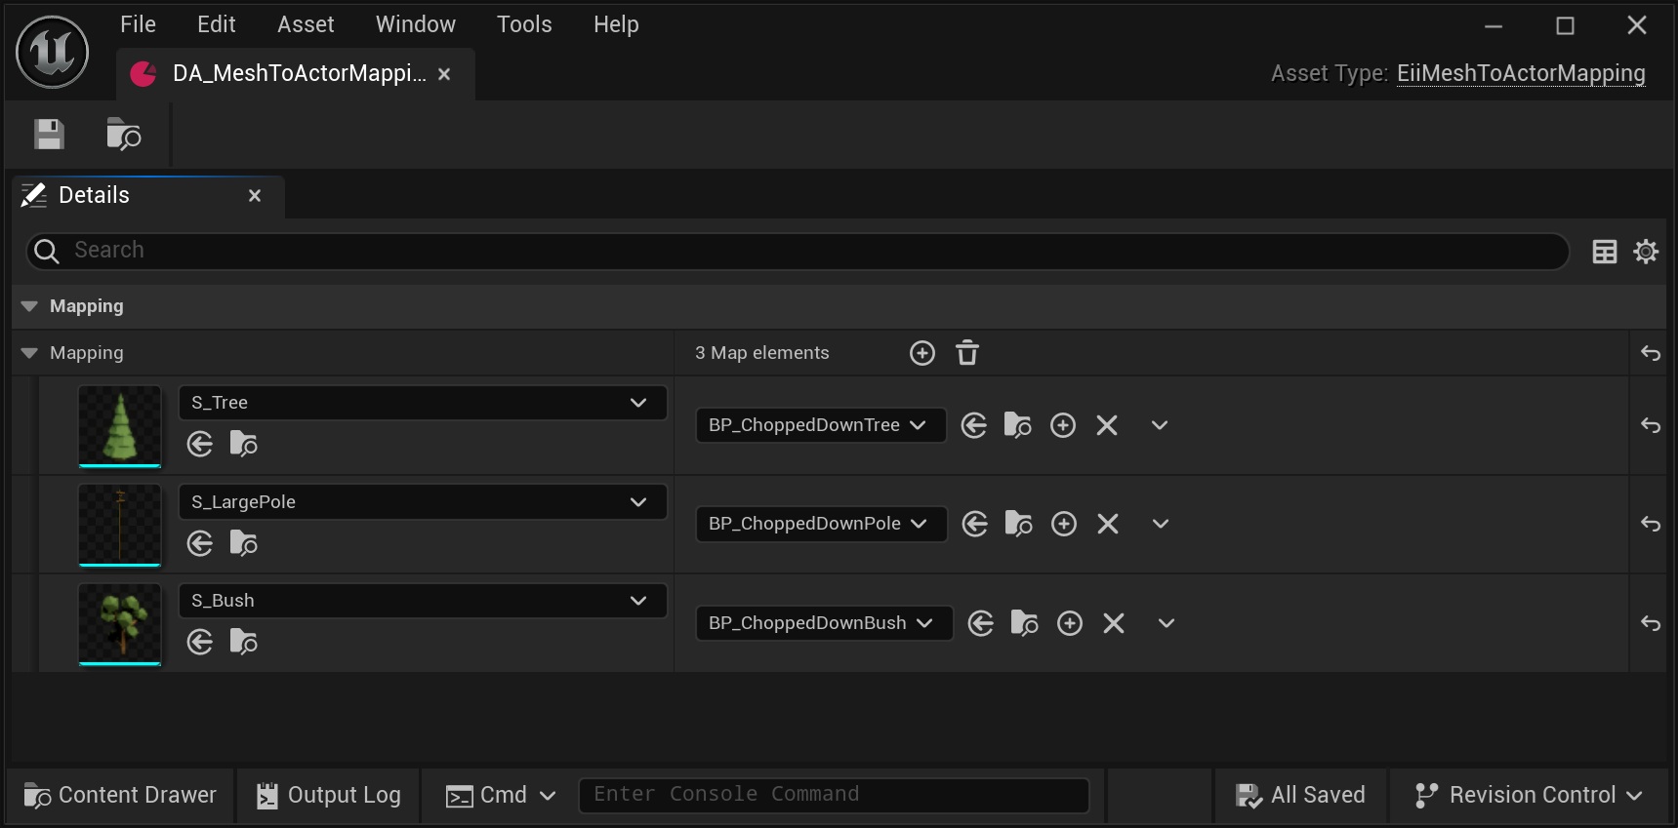Click the Save asset icon in toolbar
This screenshot has height=828, width=1678.
click(49, 135)
